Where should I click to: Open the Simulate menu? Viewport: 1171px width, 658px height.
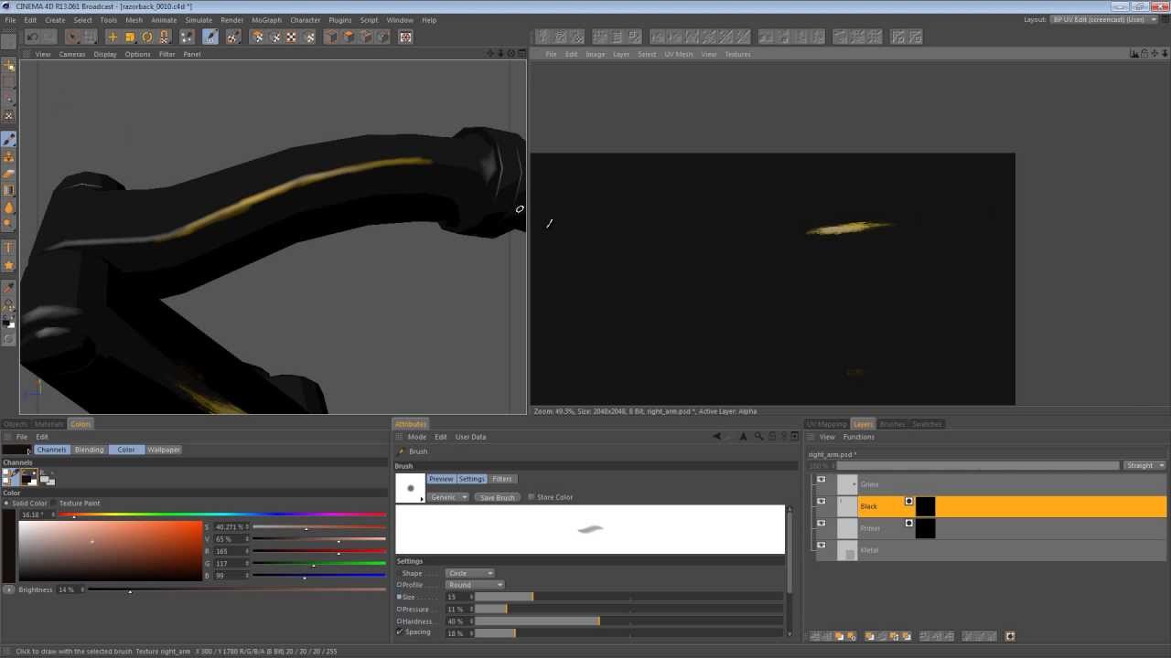pos(199,19)
